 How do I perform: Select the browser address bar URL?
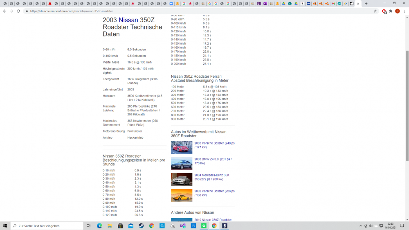coord(71,11)
